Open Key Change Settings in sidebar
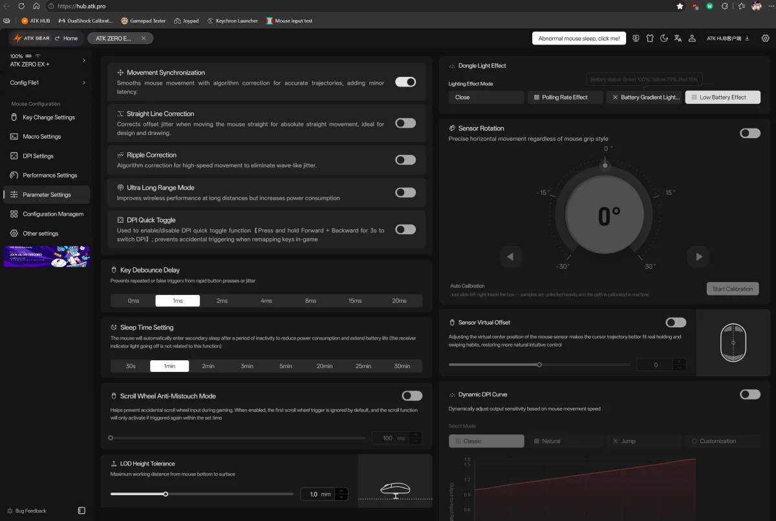The image size is (776, 521). pos(47,117)
